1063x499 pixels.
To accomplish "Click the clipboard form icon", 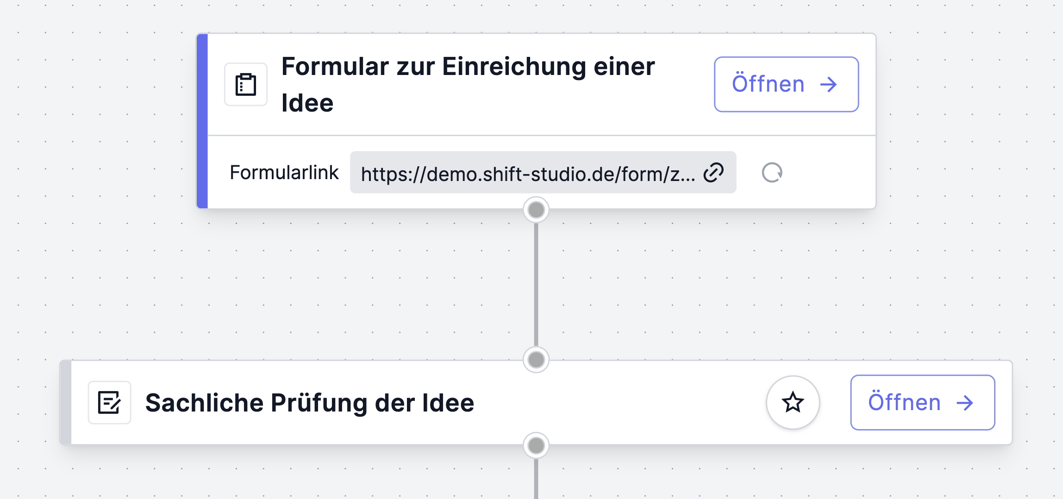I will point(246,84).
